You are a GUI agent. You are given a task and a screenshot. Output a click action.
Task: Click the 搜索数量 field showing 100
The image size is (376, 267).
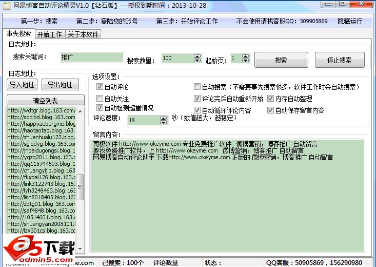177,58
